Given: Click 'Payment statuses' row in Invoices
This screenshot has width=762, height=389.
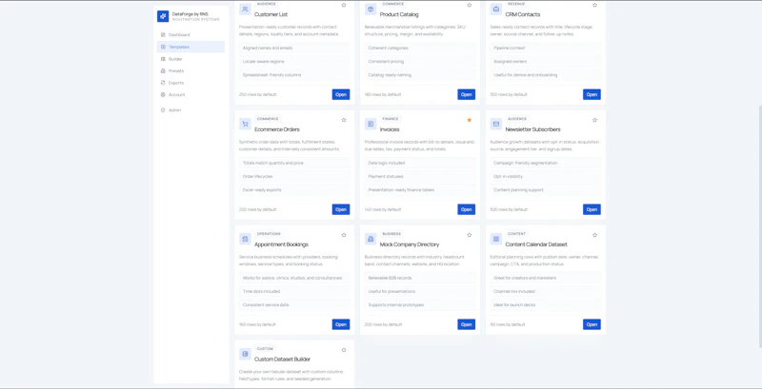Looking at the screenshot, I should click(x=420, y=177).
